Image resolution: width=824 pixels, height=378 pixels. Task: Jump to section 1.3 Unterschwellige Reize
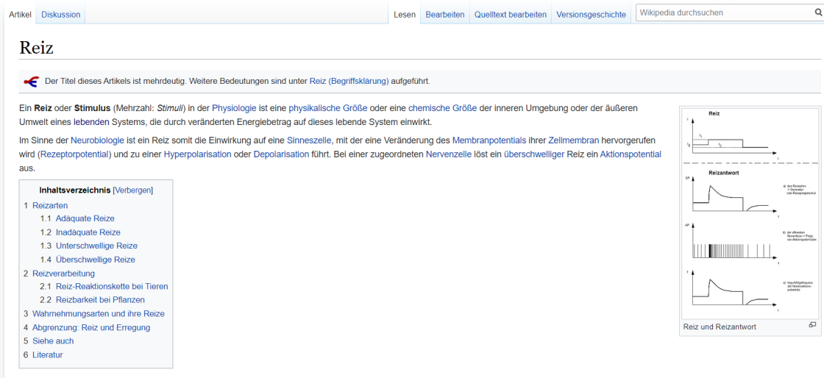pos(96,246)
